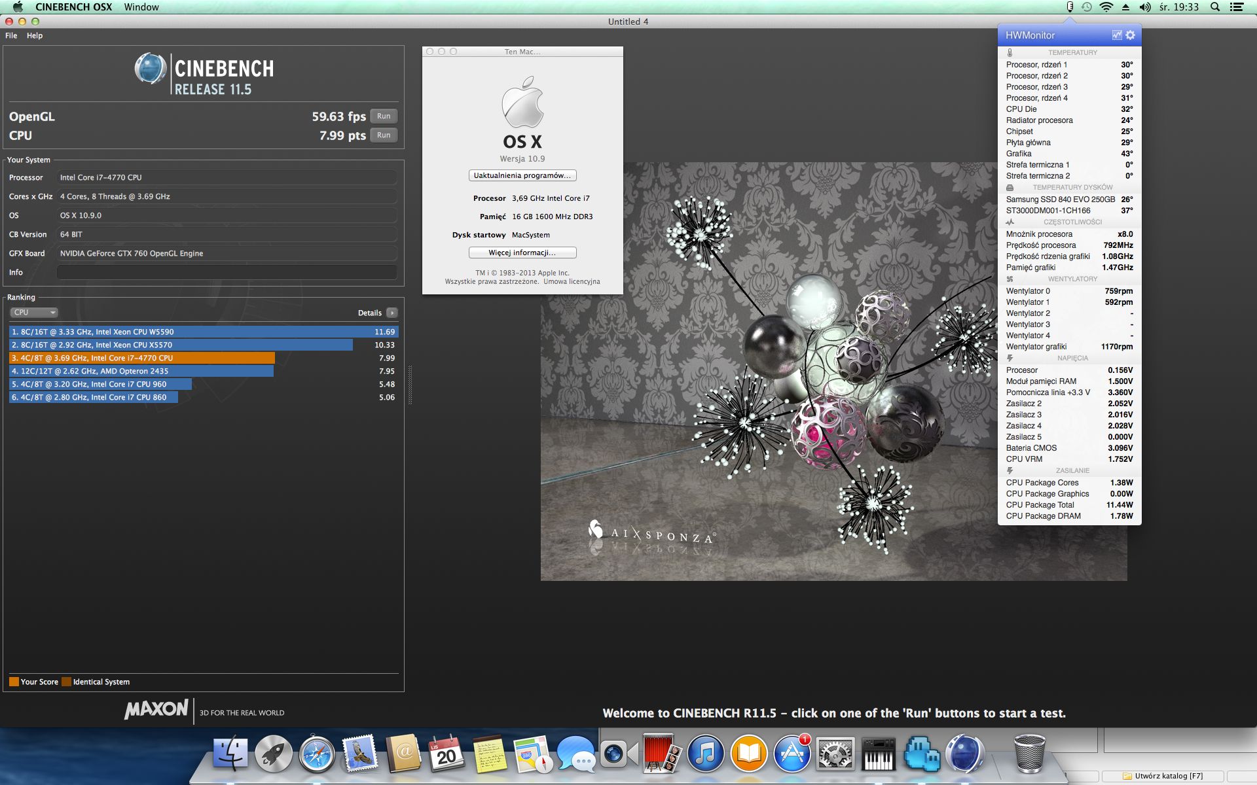Click the Info text field

tap(227, 272)
